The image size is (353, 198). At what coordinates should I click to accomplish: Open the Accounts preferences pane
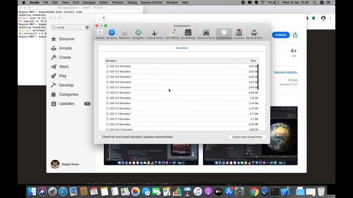[111, 34]
